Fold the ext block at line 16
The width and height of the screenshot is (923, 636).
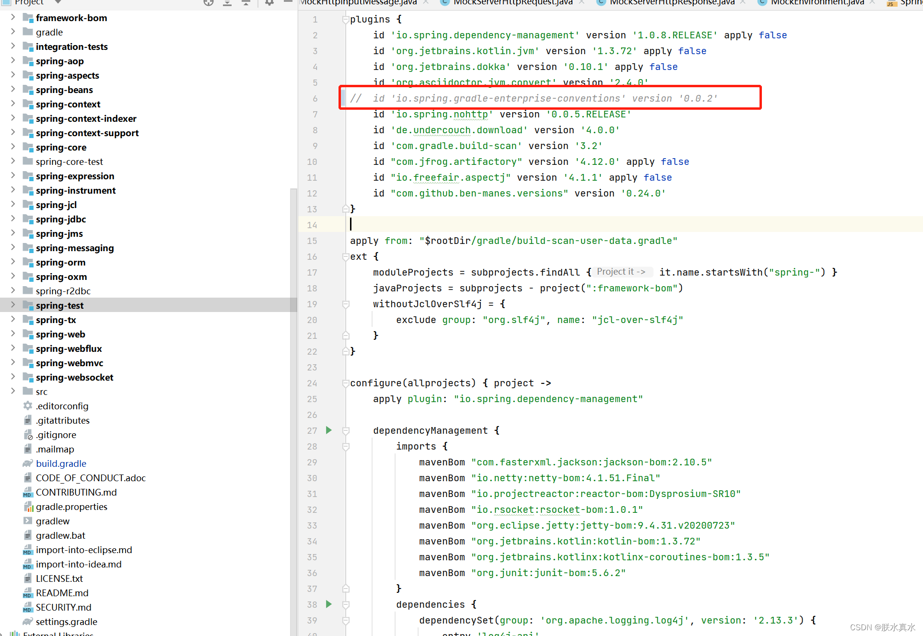345,257
